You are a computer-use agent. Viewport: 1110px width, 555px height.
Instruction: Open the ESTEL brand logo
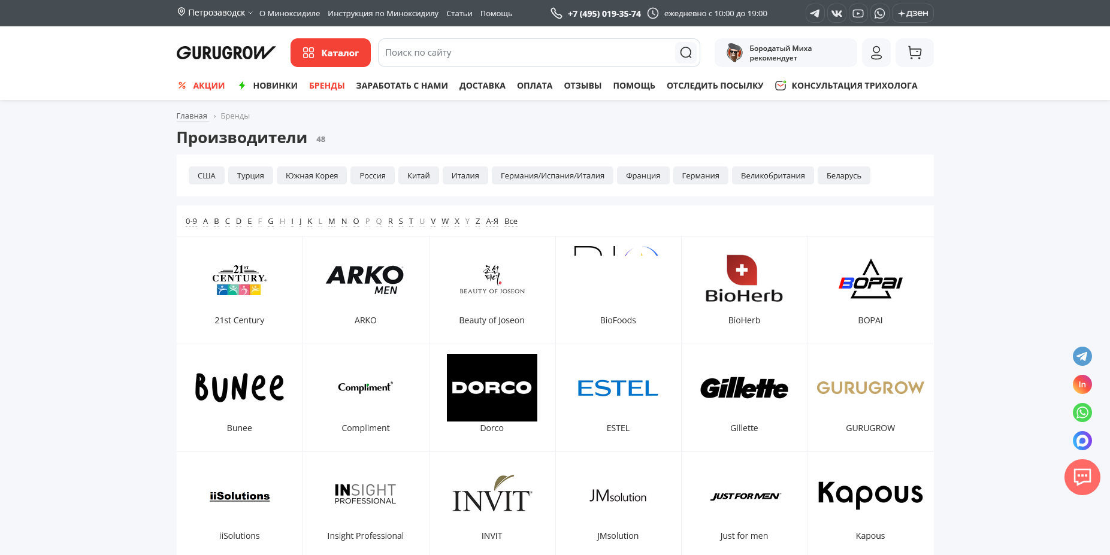coord(618,388)
